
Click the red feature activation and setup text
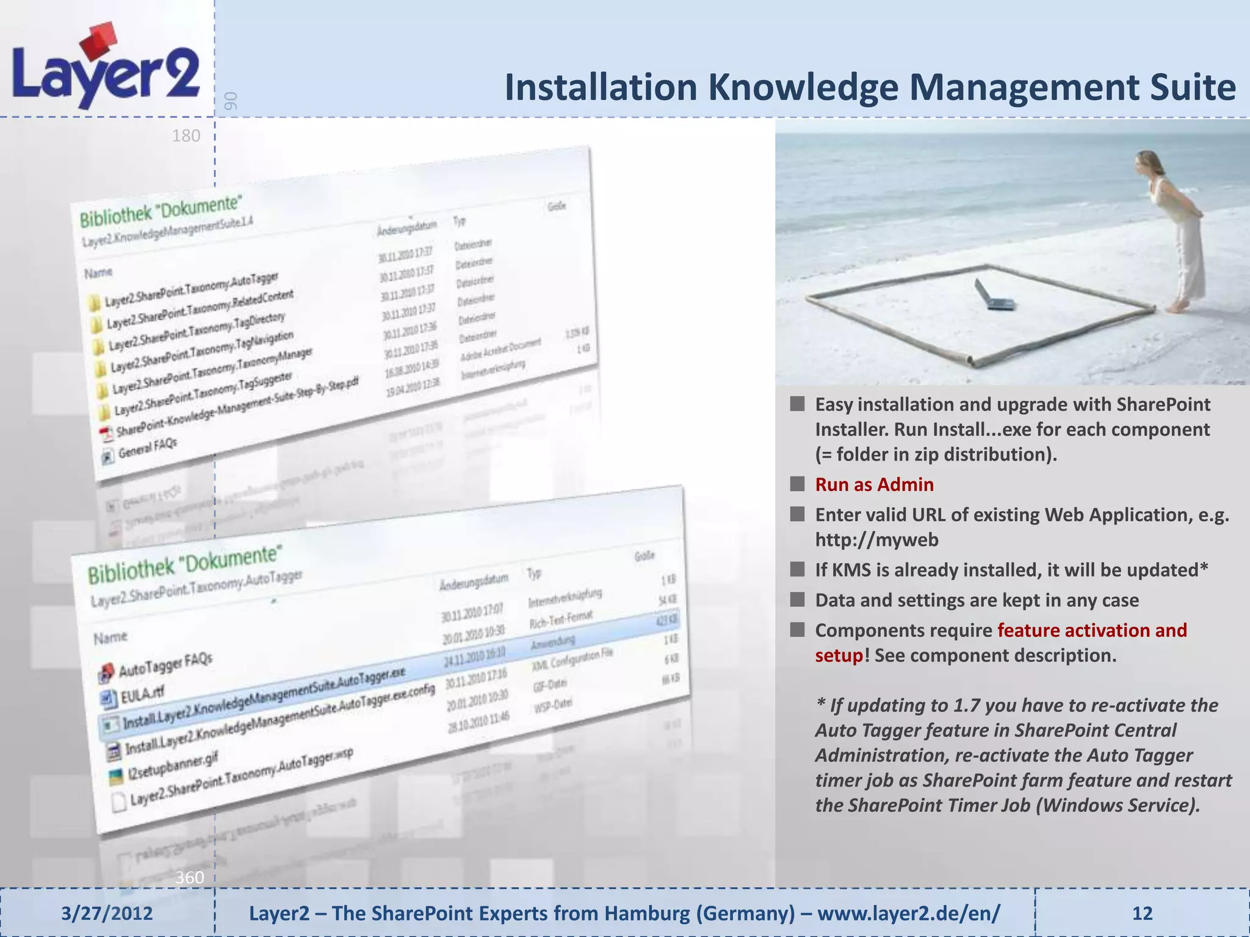pyautogui.click(x=1001, y=642)
